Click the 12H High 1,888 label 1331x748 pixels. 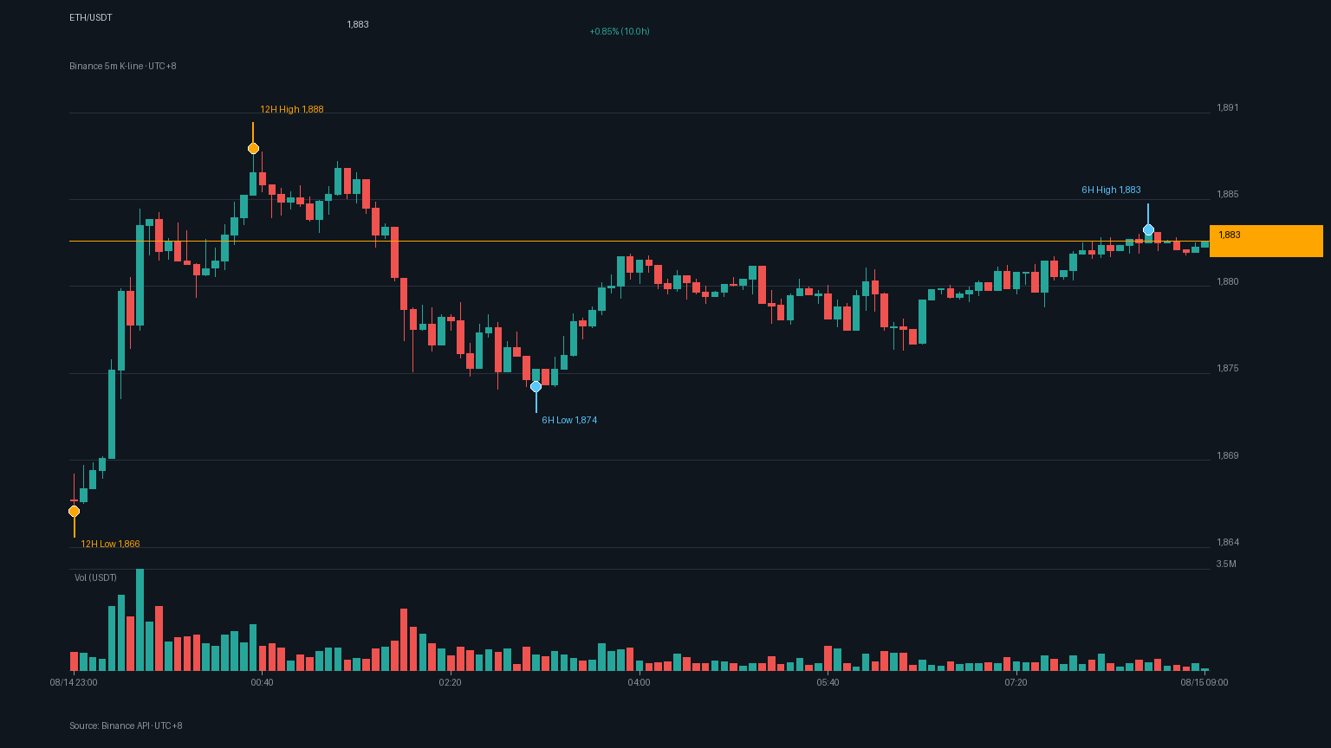tap(292, 109)
